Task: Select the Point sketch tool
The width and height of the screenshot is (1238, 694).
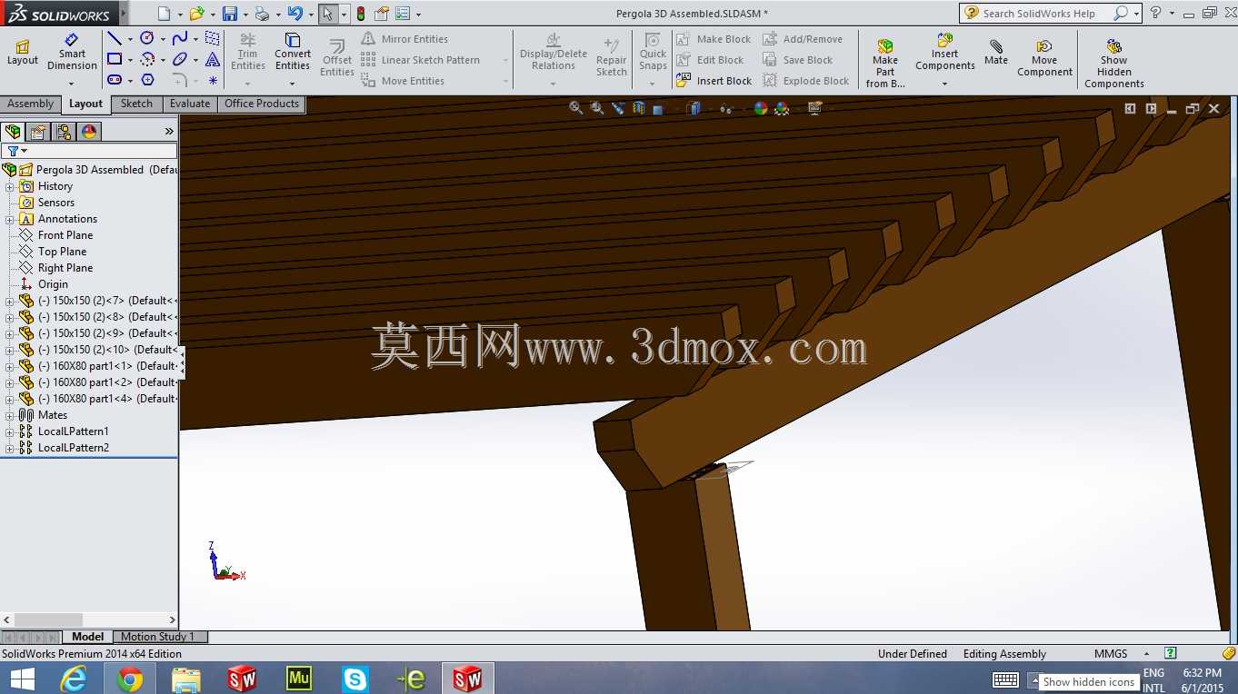Action: point(213,80)
